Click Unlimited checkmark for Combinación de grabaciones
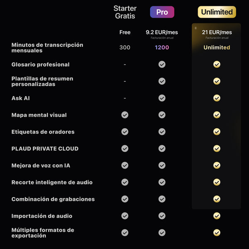 point(217,199)
